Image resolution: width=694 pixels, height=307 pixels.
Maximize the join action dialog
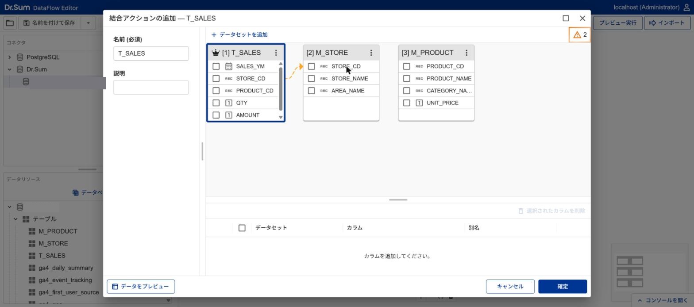(x=566, y=18)
